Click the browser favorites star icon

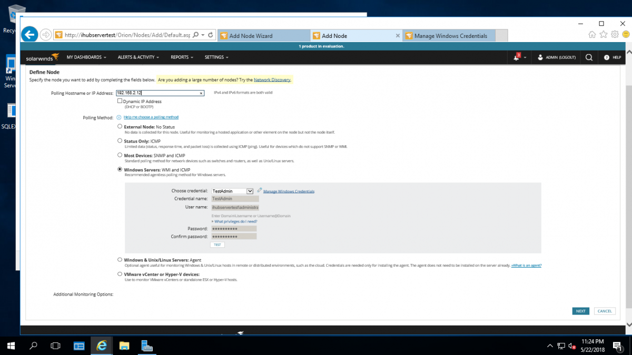[x=603, y=33]
